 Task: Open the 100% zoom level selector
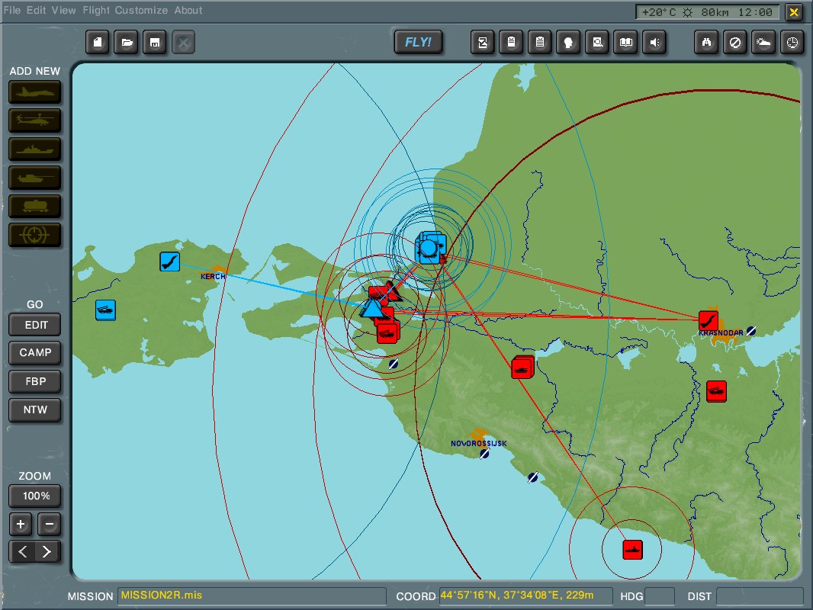tap(34, 496)
